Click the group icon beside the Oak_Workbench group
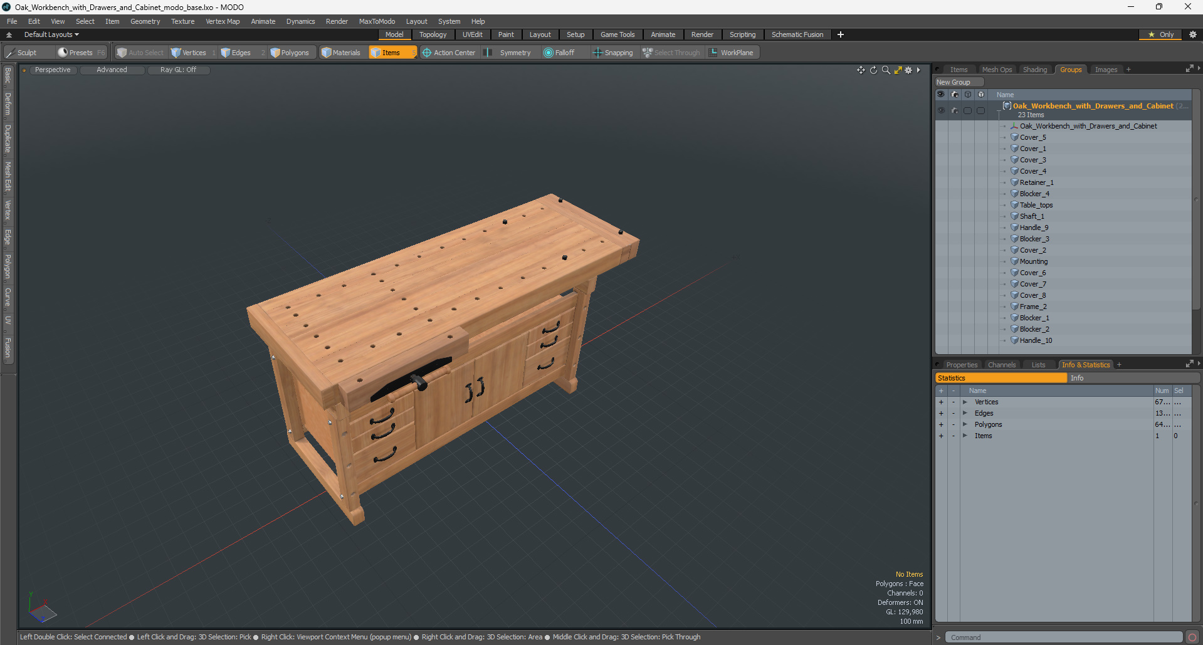The width and height of the screenshot is (1203, 645). click(1007, 106)
